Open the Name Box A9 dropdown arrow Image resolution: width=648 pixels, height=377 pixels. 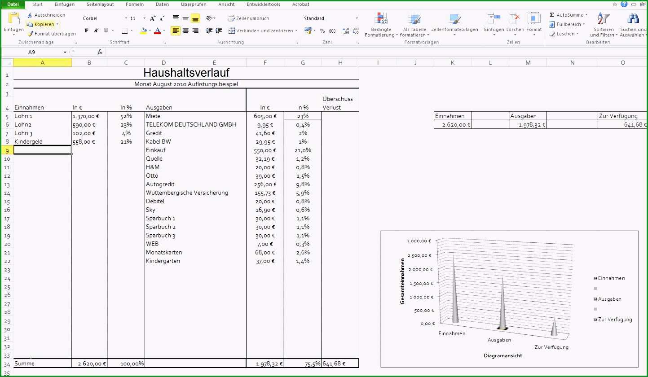click(x=65, y=52)
